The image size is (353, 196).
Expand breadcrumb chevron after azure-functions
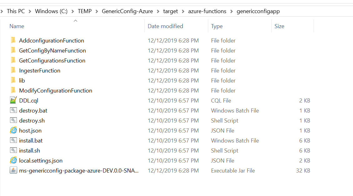[x=232, y=11]
